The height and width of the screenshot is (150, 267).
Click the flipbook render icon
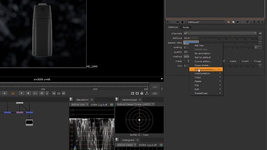(x=133, y=93)
